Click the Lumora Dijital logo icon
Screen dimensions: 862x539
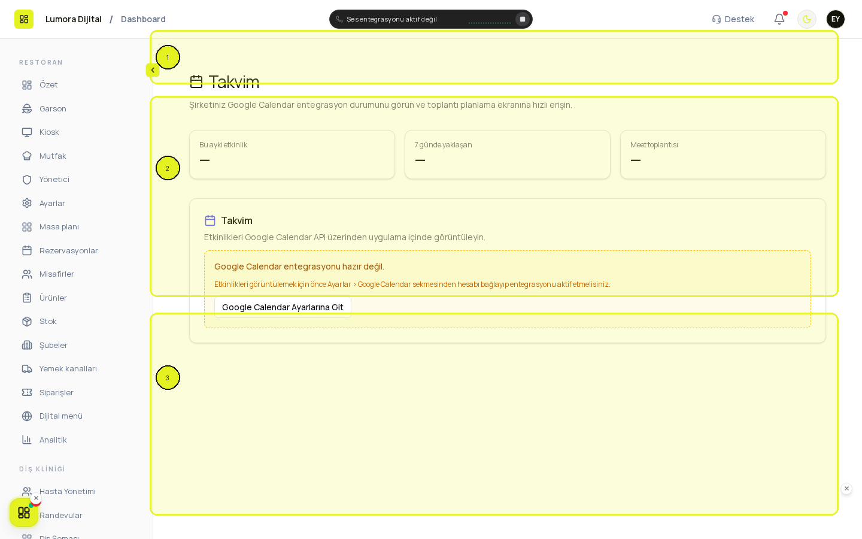(x=24, y=19)
